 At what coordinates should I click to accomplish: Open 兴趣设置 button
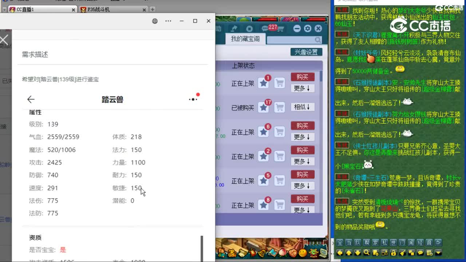(306, 52)
